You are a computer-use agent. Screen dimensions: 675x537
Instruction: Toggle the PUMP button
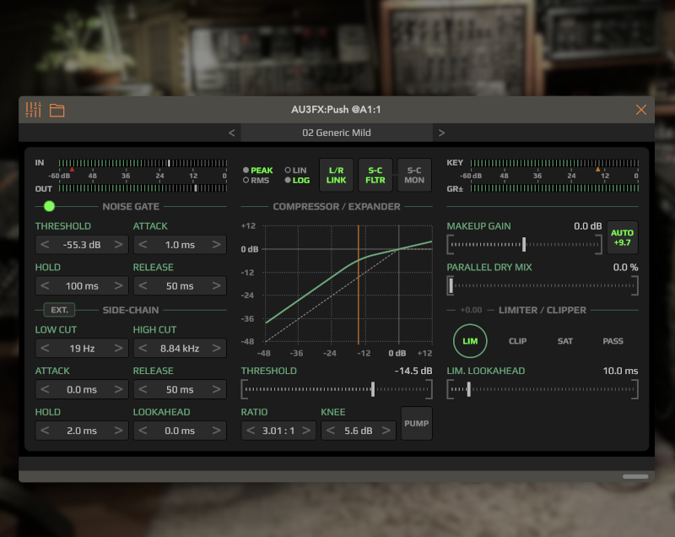pos(416,423)
